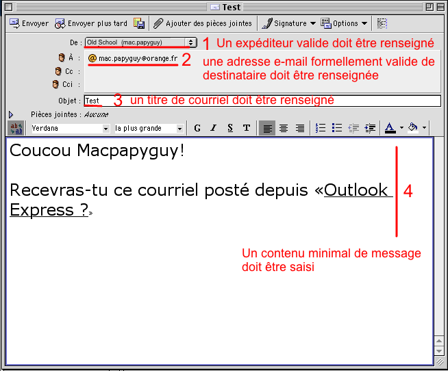The height and width of the screenshot is (371, 448).
Task: Click the Cc recipients line
Action: 262,71
